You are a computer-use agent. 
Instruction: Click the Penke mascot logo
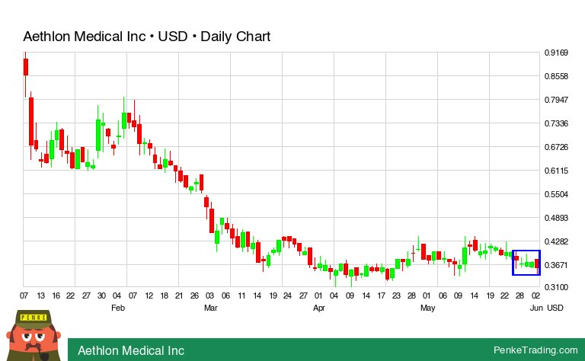pyautogui.click(x=34, y=336)
